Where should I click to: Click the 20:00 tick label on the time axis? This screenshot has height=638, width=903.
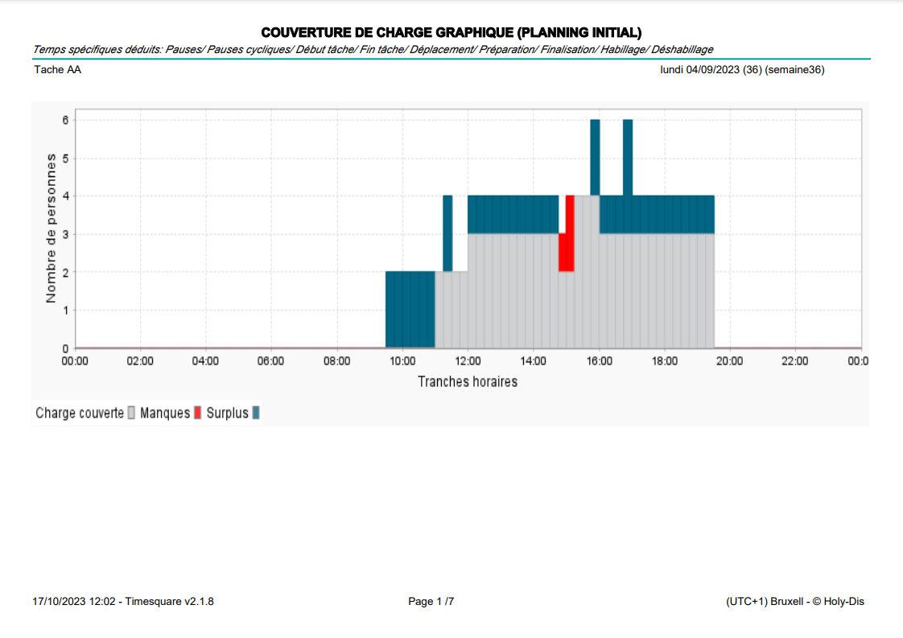(729, 361)
